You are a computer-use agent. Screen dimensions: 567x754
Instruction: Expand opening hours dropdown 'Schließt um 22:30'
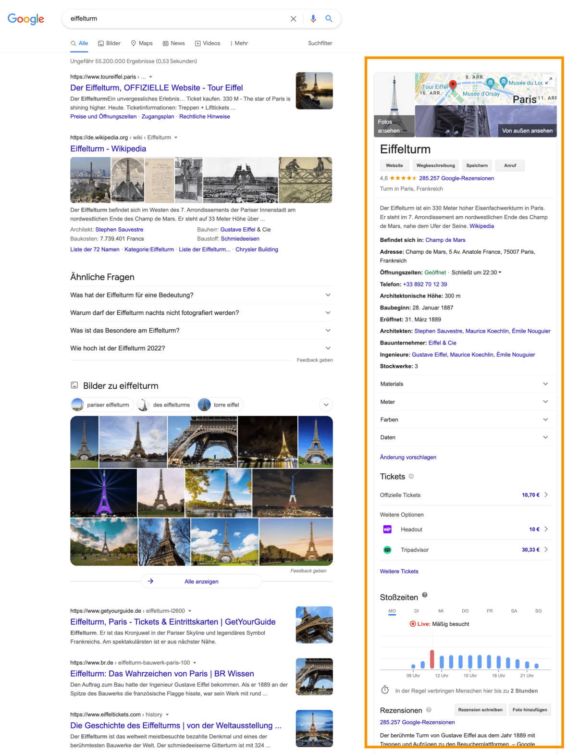[x=476, y=272]
